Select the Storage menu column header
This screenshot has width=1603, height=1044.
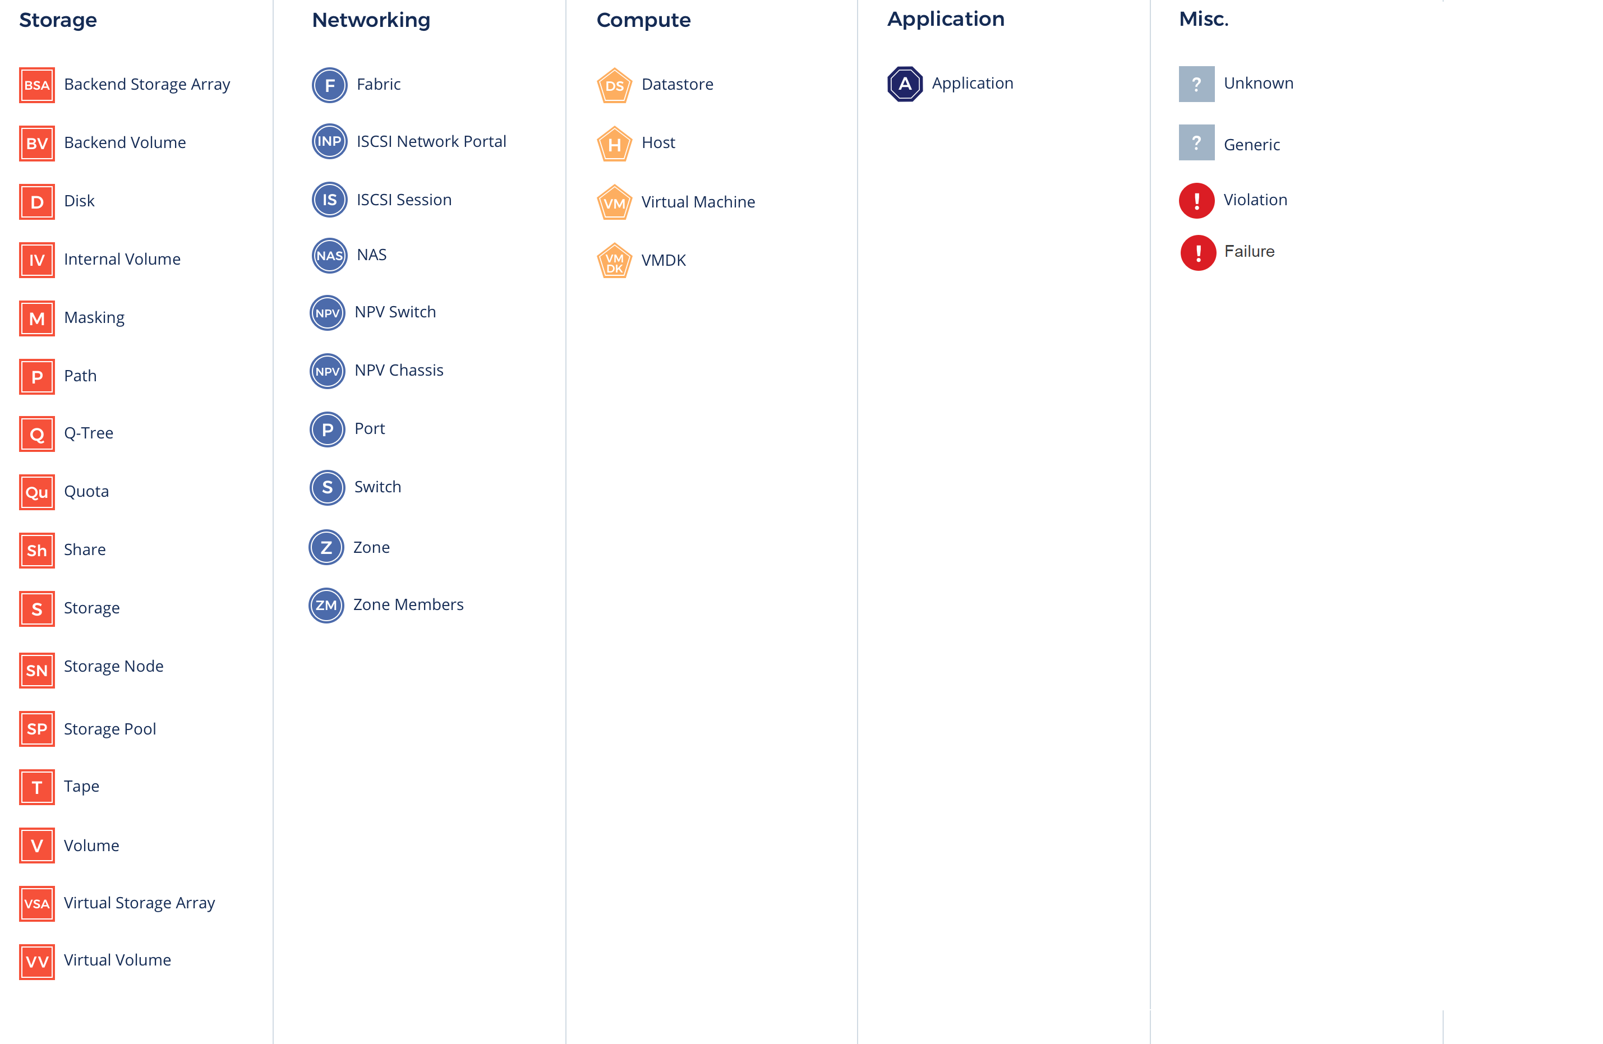(x=61, y=16)
